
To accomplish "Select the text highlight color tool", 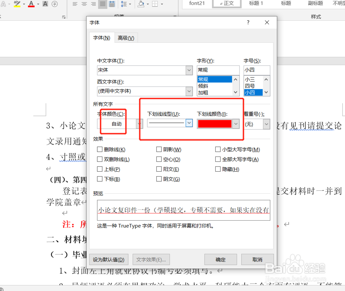I will pos(16,4).
